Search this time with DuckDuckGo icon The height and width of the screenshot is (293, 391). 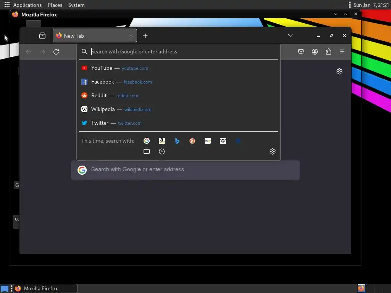click(192, 141)
